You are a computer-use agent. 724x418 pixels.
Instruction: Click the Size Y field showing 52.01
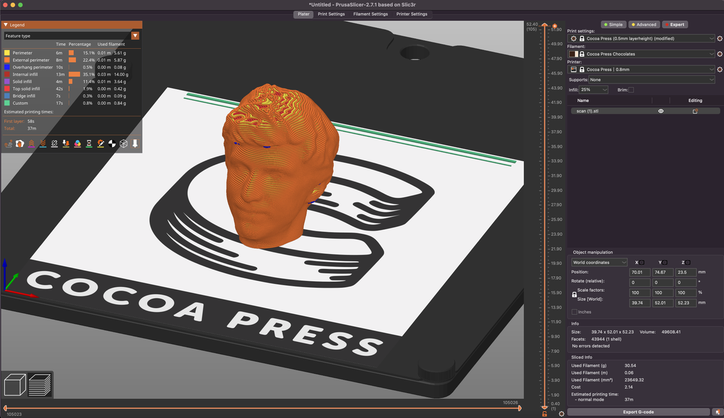click(663, 302)
